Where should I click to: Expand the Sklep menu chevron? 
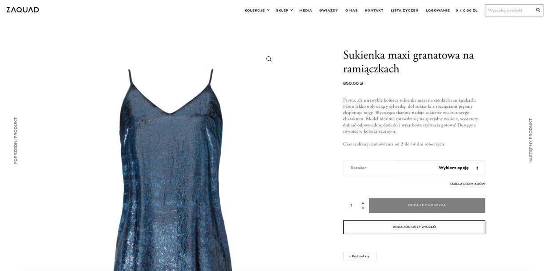click(292, 10)
